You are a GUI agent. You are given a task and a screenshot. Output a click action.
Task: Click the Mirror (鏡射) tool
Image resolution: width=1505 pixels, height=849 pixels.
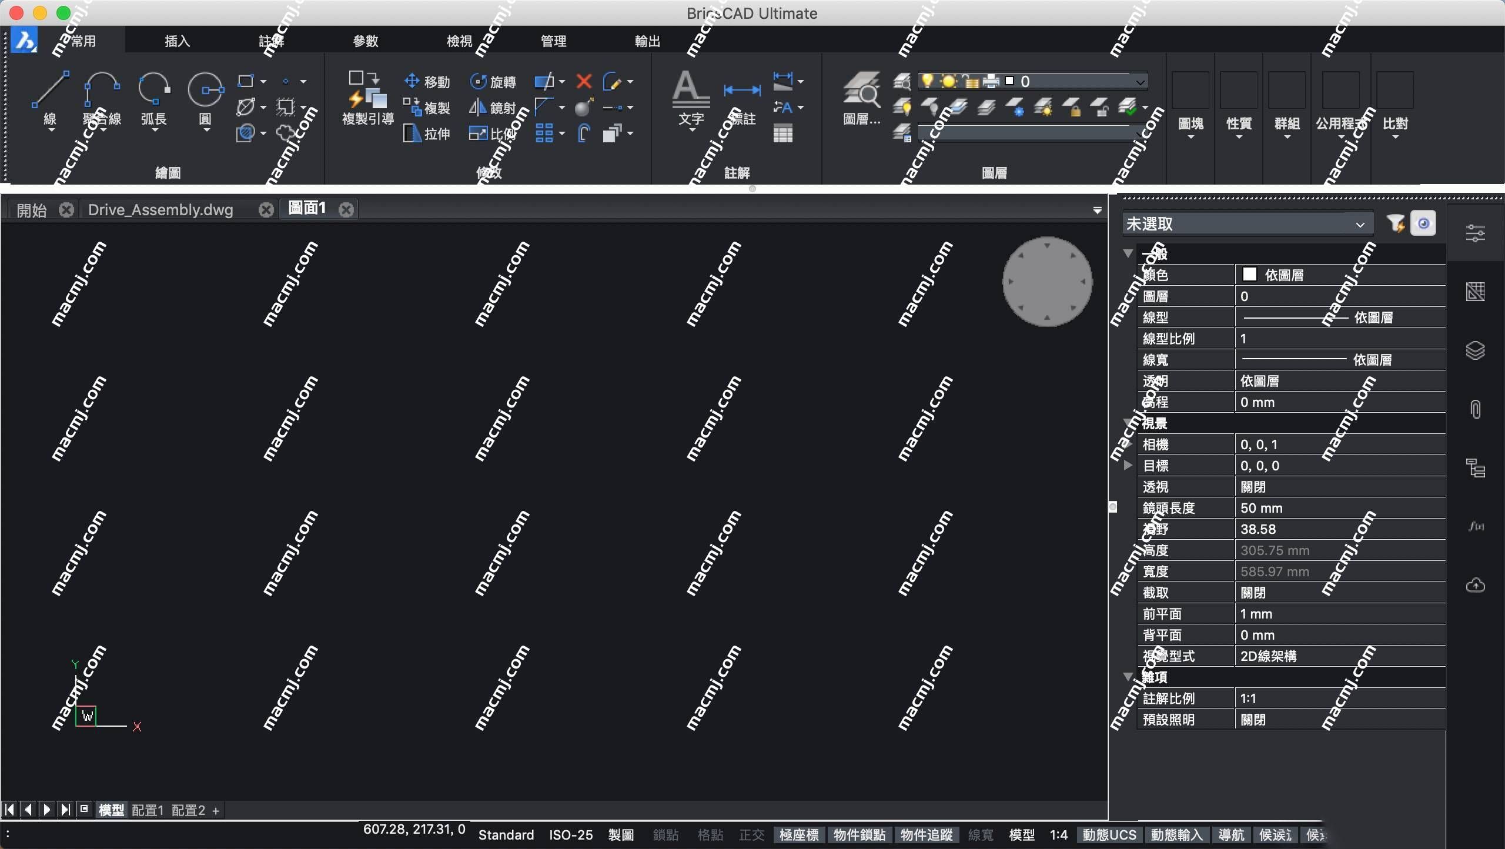[493, 108]
